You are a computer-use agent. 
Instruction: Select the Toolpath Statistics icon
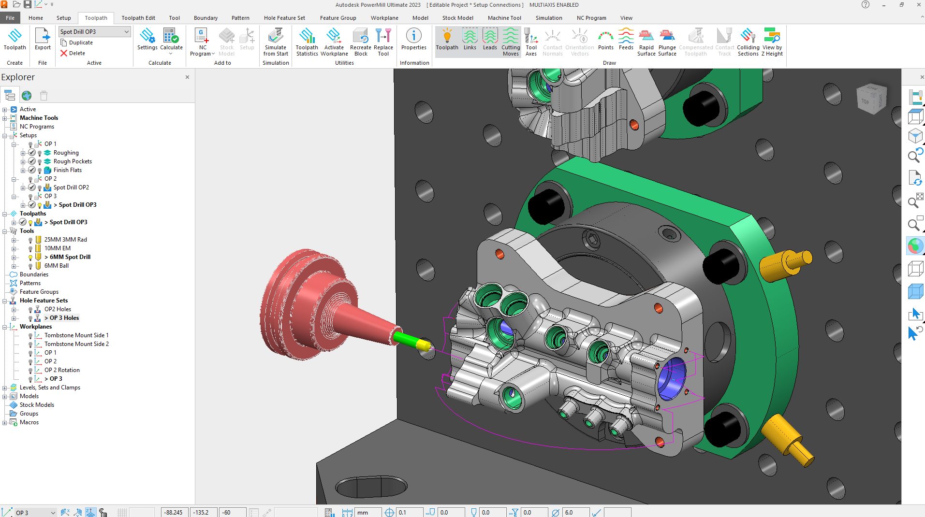(307, 41)
